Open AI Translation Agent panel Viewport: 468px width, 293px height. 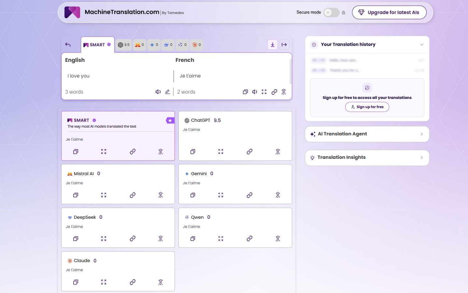pyautogui.click(x=367, y=134)
